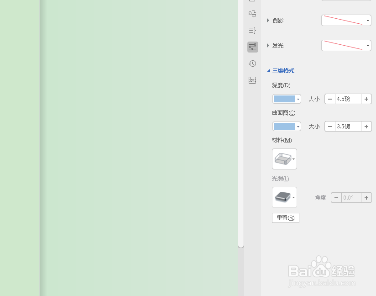Collapse the 三维格式 section
Viewport: 376px width, 296px height.
[x=269, y=71]
